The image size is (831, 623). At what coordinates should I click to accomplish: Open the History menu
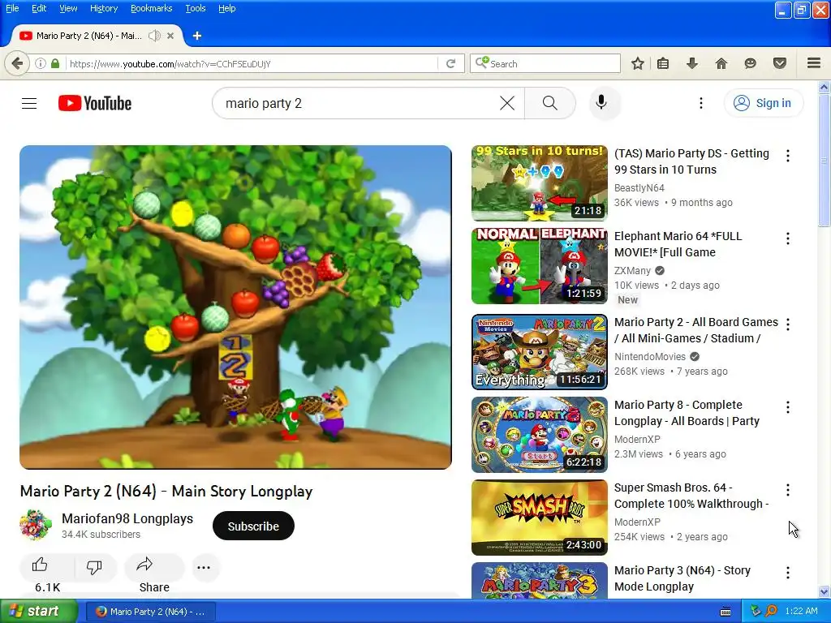pos(103,8)
